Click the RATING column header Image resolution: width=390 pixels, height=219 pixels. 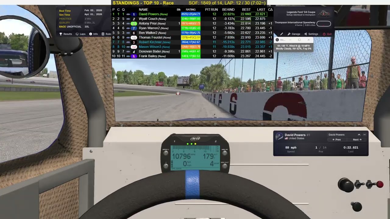pos(191,10)
